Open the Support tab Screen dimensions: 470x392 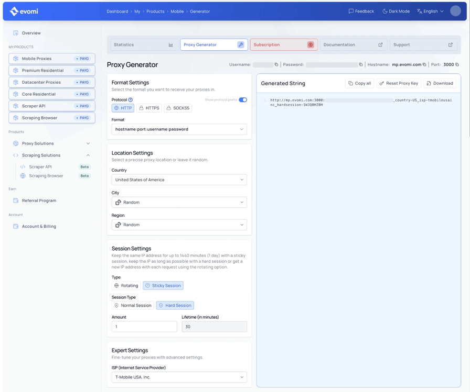[423, 45]
